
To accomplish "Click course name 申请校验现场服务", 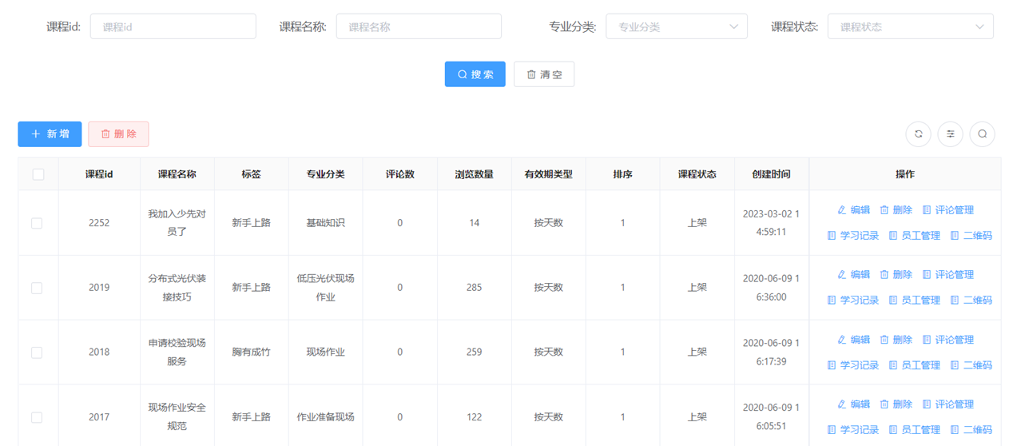I will (177, 352).
